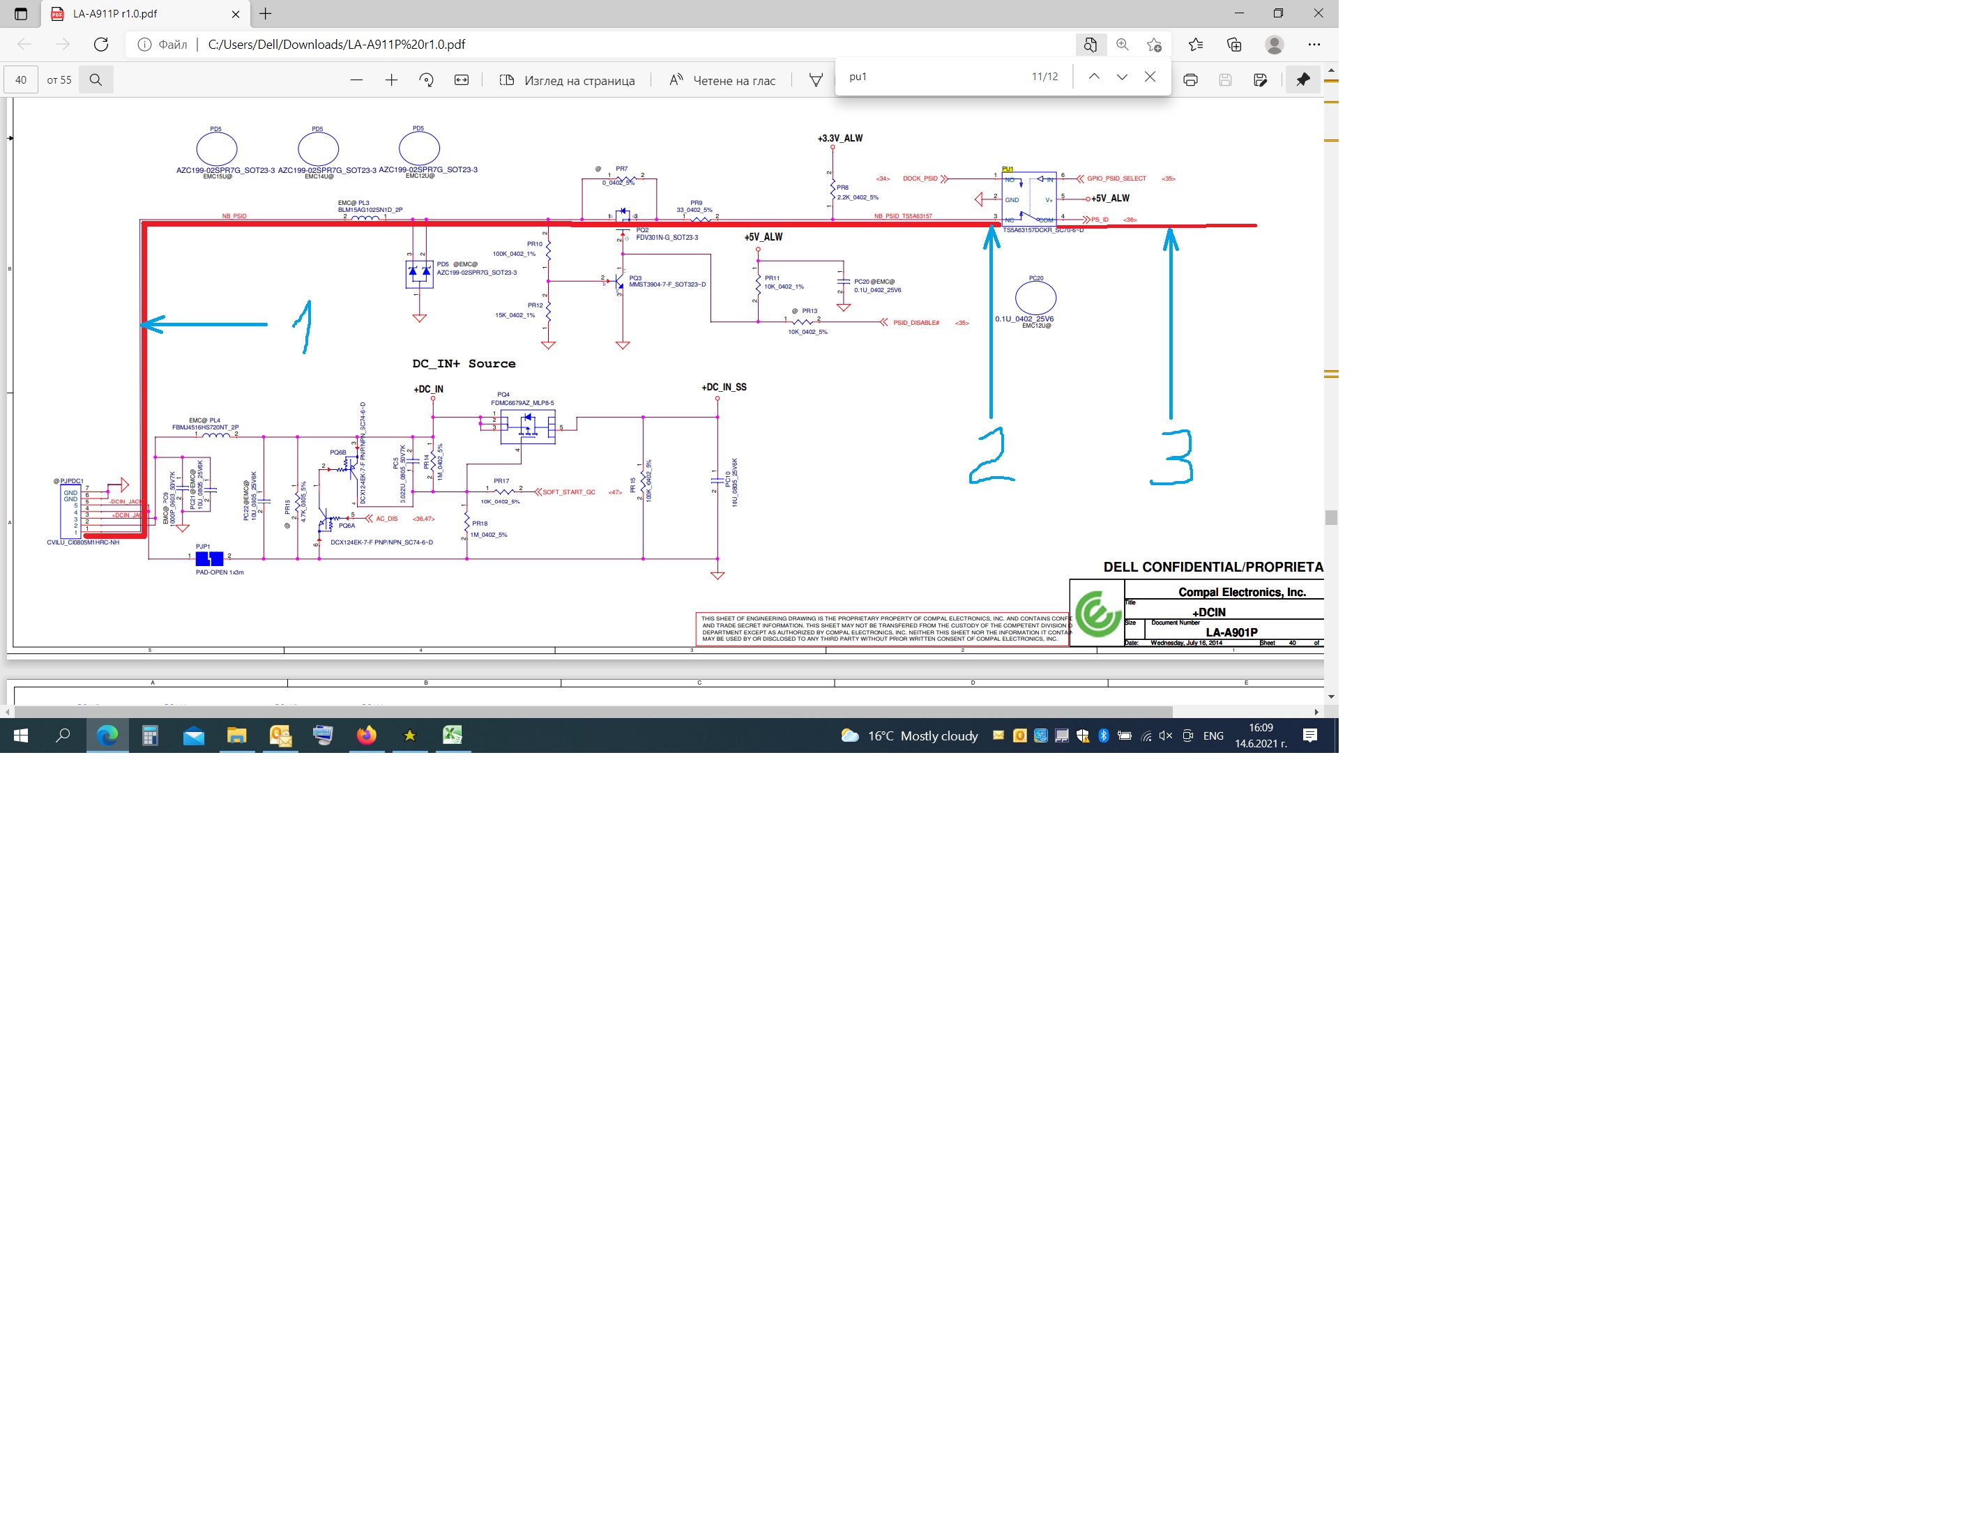Click the 'PSID_DISABLE#' net label

point(916,322)
